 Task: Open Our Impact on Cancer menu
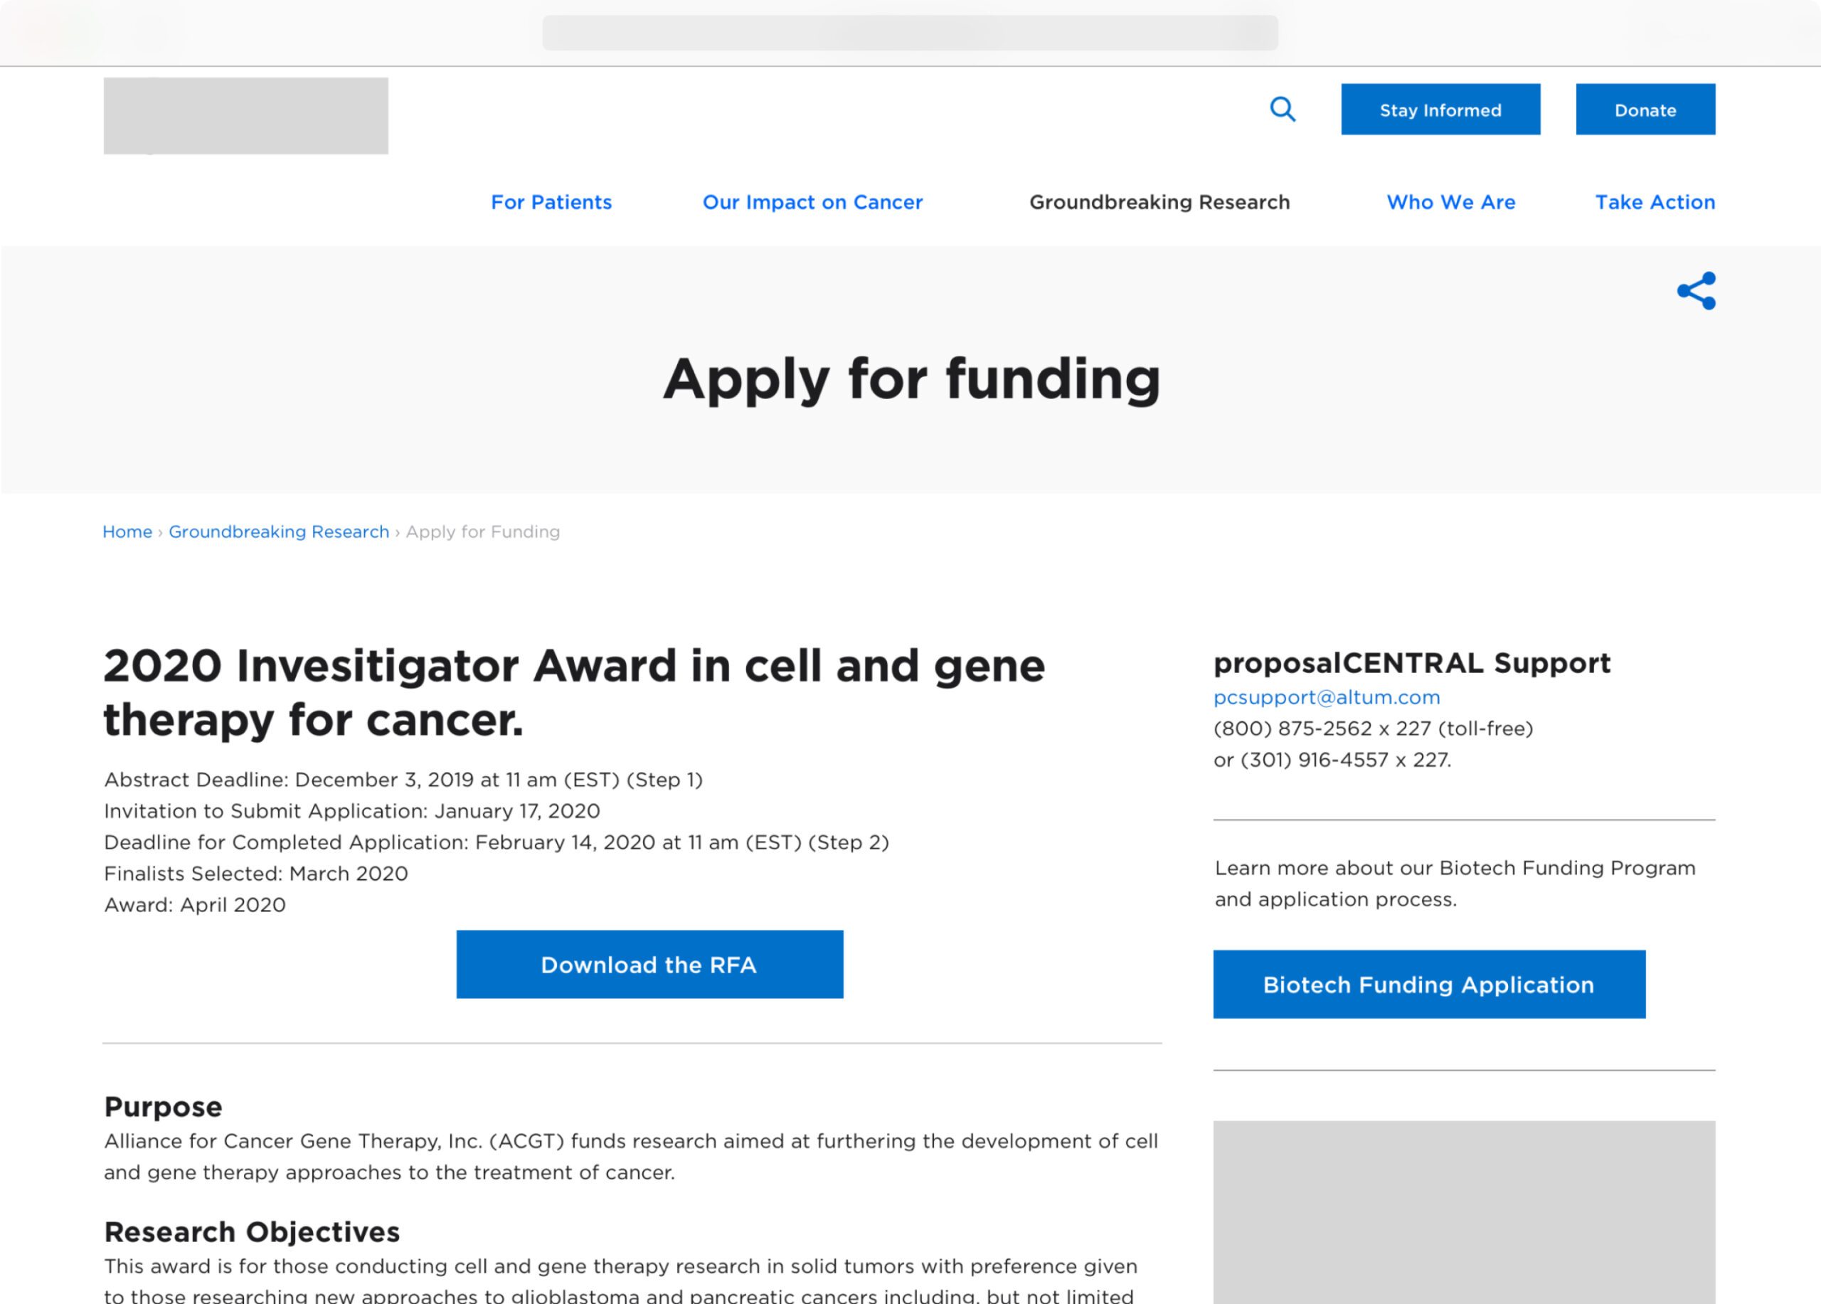[812, 202]
